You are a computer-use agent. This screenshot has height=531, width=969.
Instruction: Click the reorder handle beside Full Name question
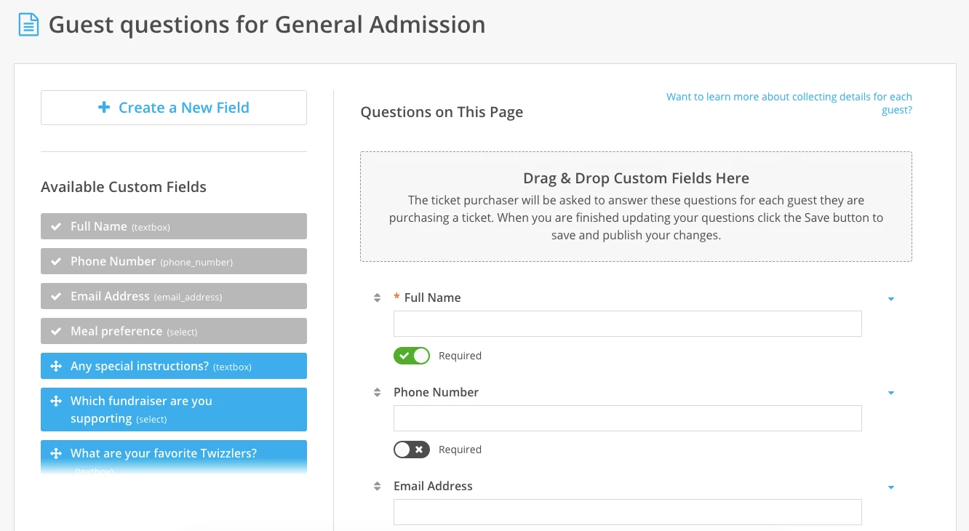377,298
